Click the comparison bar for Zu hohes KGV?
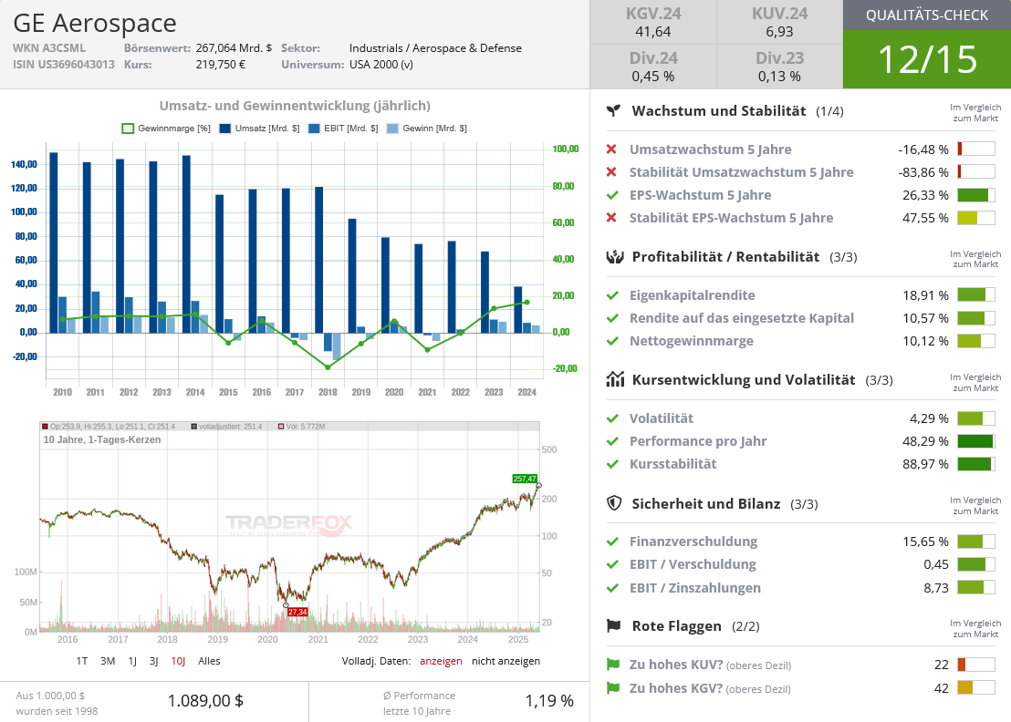This screenshot has width=1011, height=722. point(976,688)
